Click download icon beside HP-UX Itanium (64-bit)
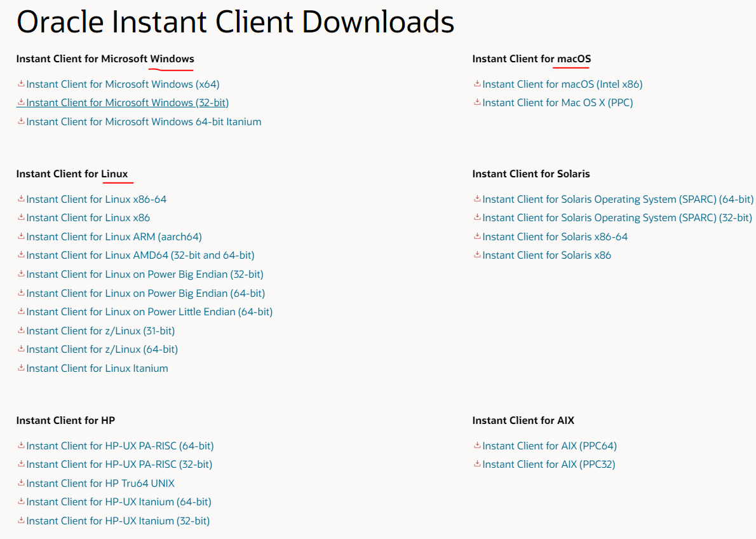The image size is (756, 539). [x=21, y=501]
